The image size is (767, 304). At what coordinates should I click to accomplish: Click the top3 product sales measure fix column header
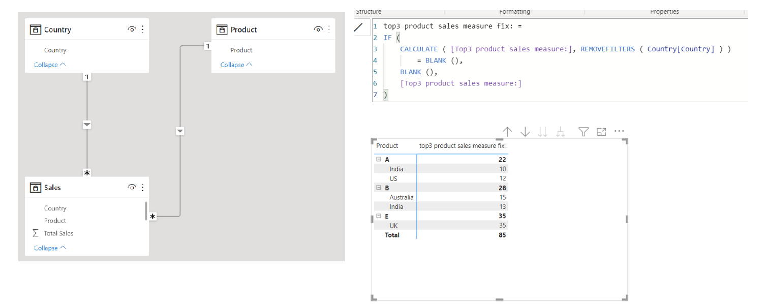[463, 146]
